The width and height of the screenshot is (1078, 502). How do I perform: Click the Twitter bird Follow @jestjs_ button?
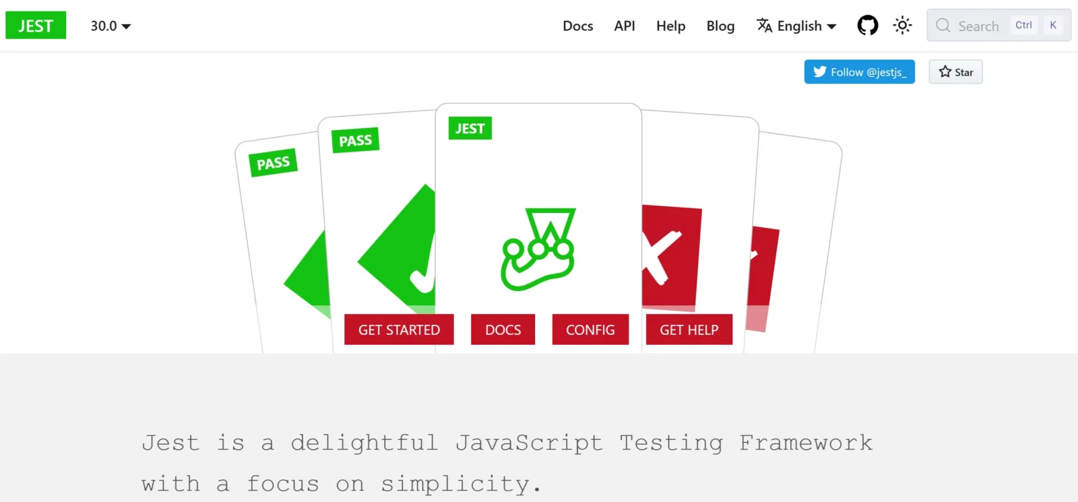click(x=859, y=72)
